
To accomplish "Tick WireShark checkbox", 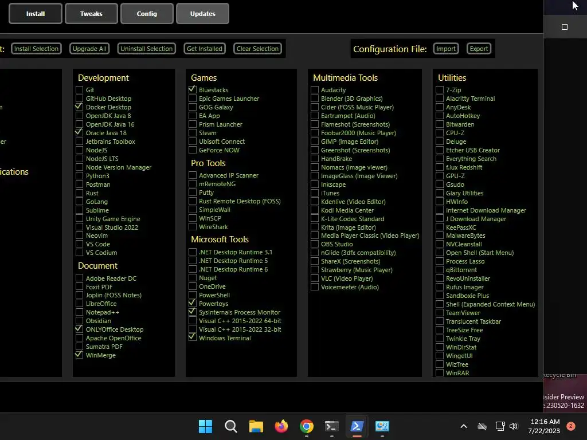I will [x=193, y=227].
